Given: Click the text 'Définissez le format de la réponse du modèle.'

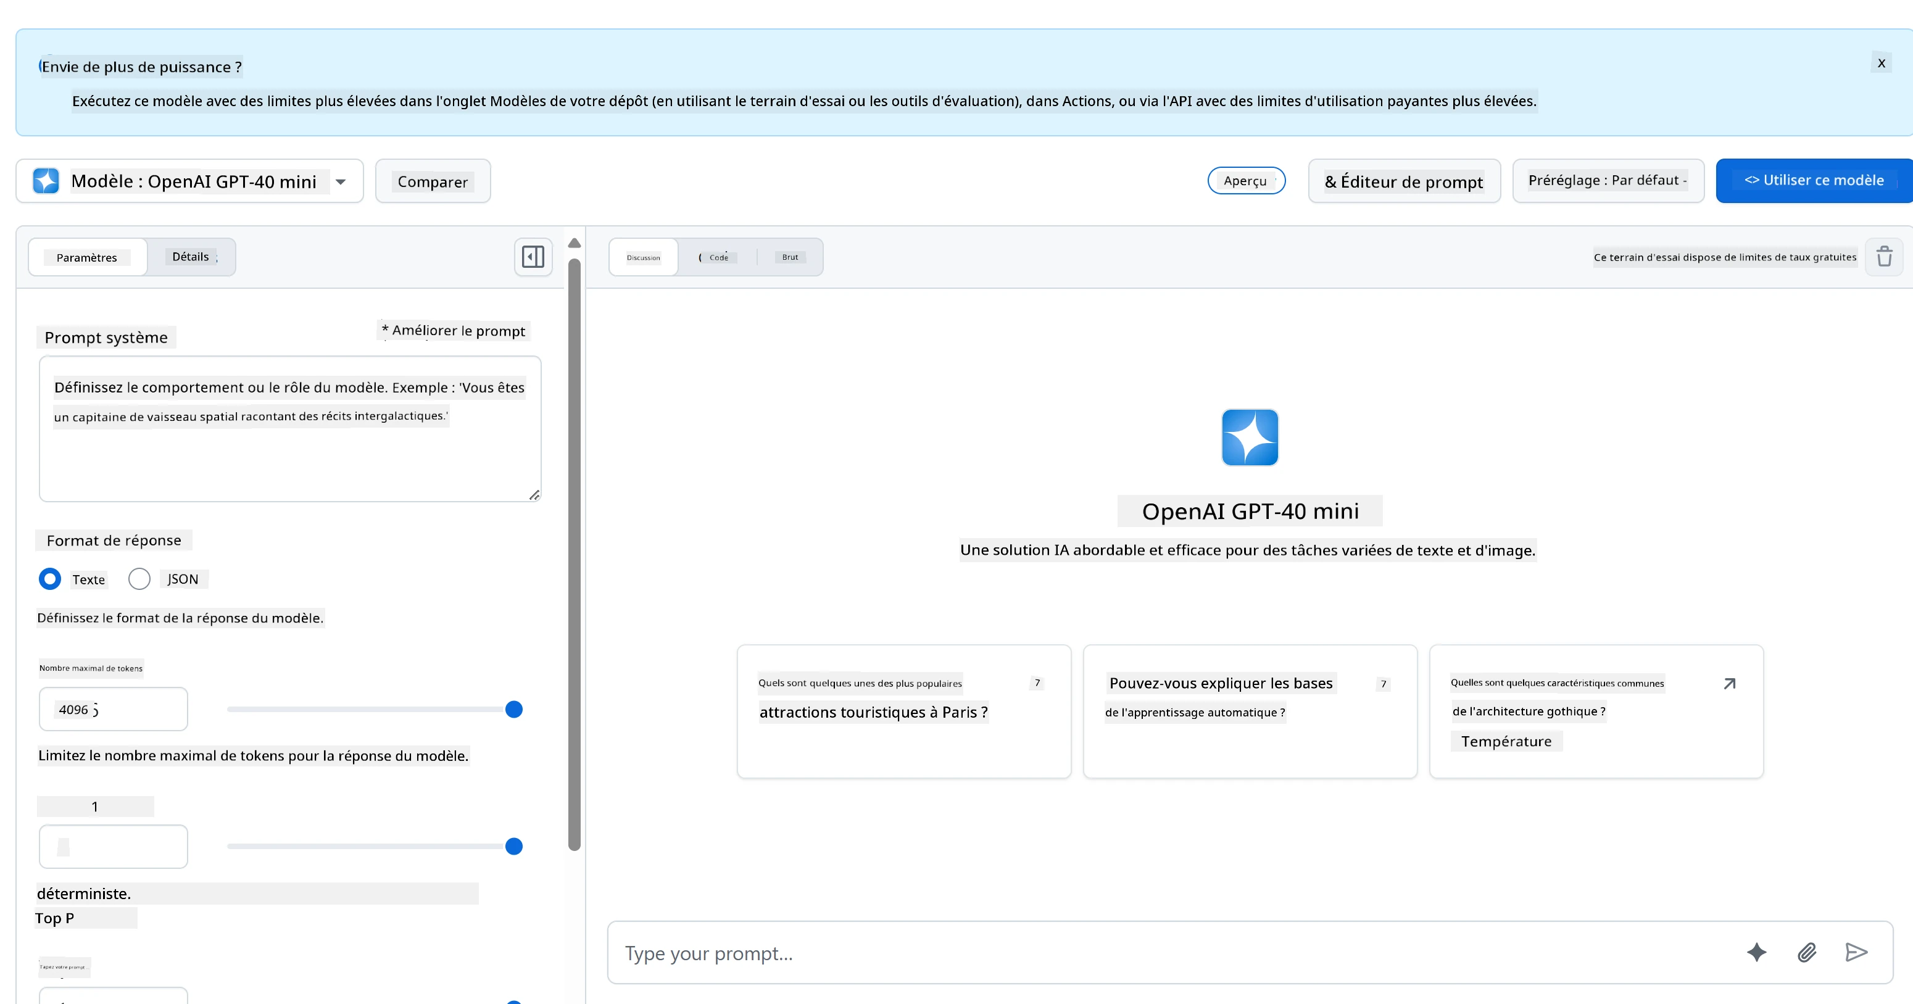Looking at the screenshot, I should [180, 618].
